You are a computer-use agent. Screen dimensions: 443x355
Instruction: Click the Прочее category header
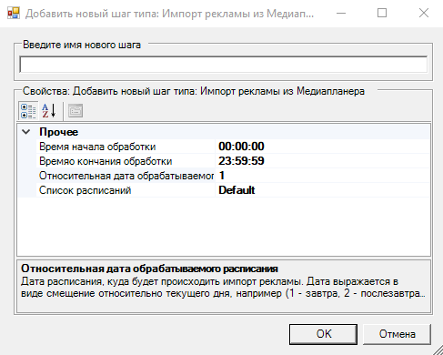(59, 132)
